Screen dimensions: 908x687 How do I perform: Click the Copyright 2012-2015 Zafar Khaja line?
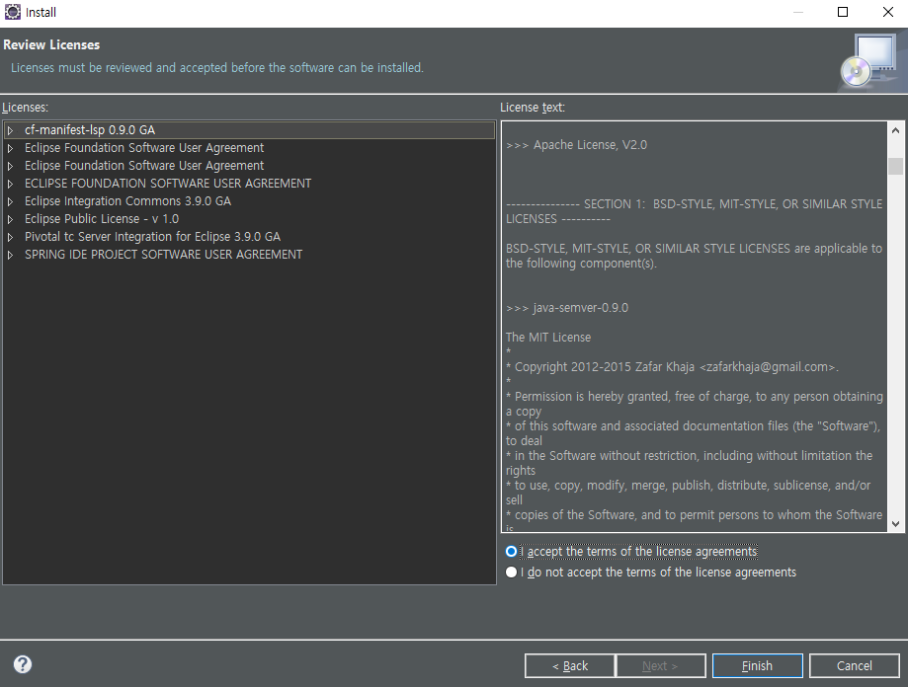672,366
